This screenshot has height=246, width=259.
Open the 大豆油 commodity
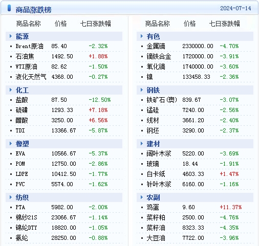click(156, 238)
